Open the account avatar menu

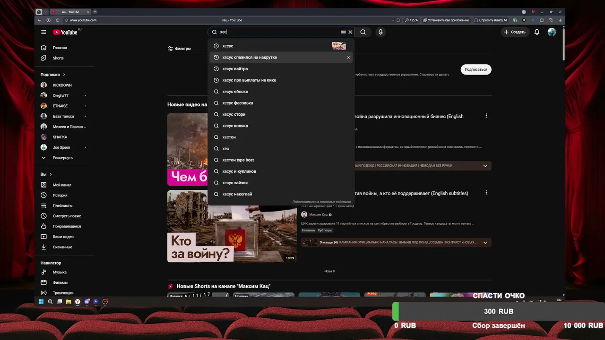click(x=552, y=32)
